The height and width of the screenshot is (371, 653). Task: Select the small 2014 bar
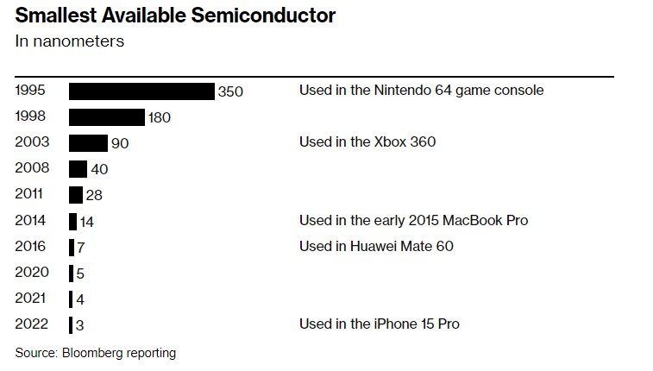click(x=72, y=221)
